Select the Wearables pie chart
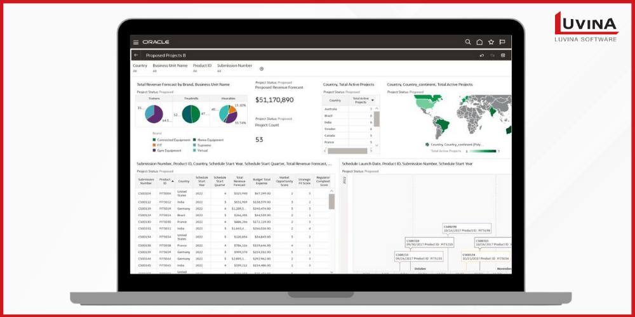 pos(228,114)
